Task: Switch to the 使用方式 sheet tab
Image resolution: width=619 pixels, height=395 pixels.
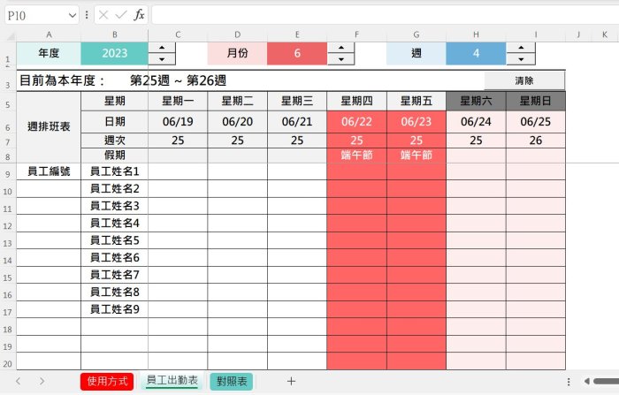Action: coord(107,381)
